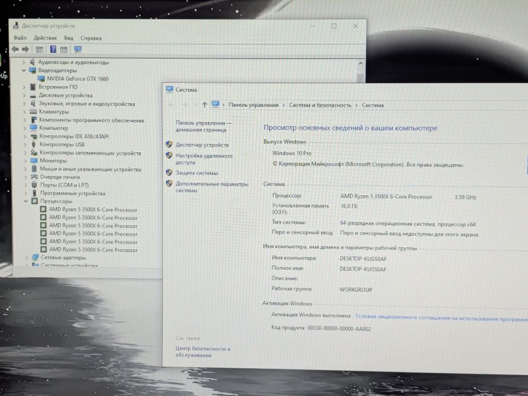Click the scan hardware monitor toolbar icon
Image resolution: width=528 pixels, height=396 pixels.
click(78, 50)
